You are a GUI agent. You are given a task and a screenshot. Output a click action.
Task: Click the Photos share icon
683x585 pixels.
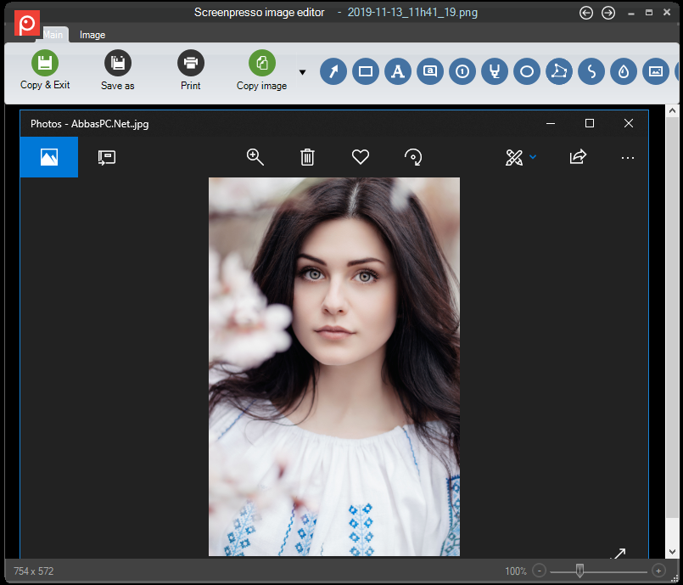(578, 157)
